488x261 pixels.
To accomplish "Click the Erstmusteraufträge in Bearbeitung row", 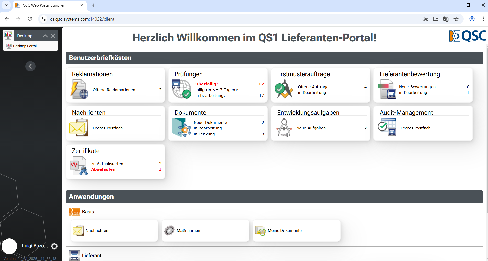I will (x=332, y=93).
